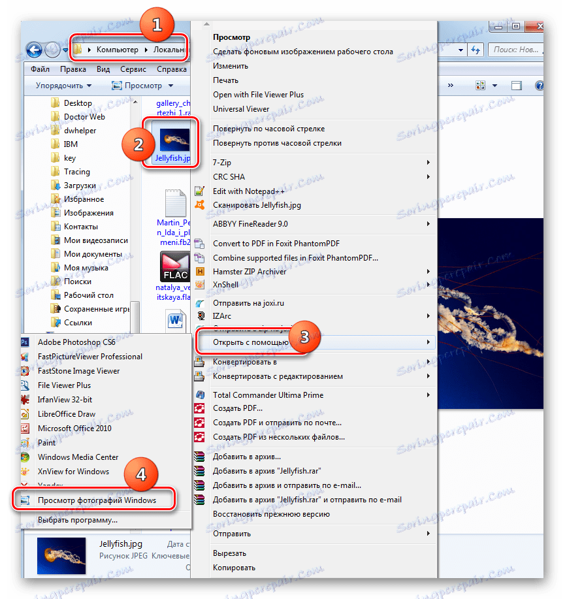Click the XnView for Windows icon
Viewport: 582px width, 599px height.
coord(25,472)
